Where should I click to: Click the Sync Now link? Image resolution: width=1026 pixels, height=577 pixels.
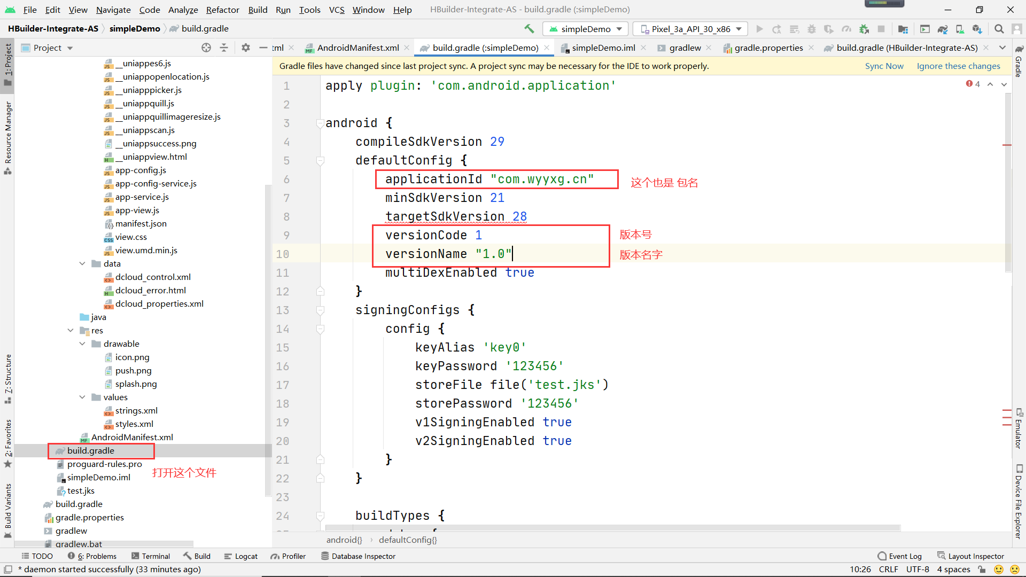coord(884,66)
